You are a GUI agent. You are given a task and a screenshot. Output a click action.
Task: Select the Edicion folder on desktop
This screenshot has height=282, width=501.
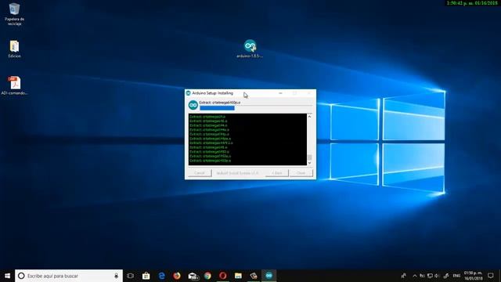click(14, 49)
